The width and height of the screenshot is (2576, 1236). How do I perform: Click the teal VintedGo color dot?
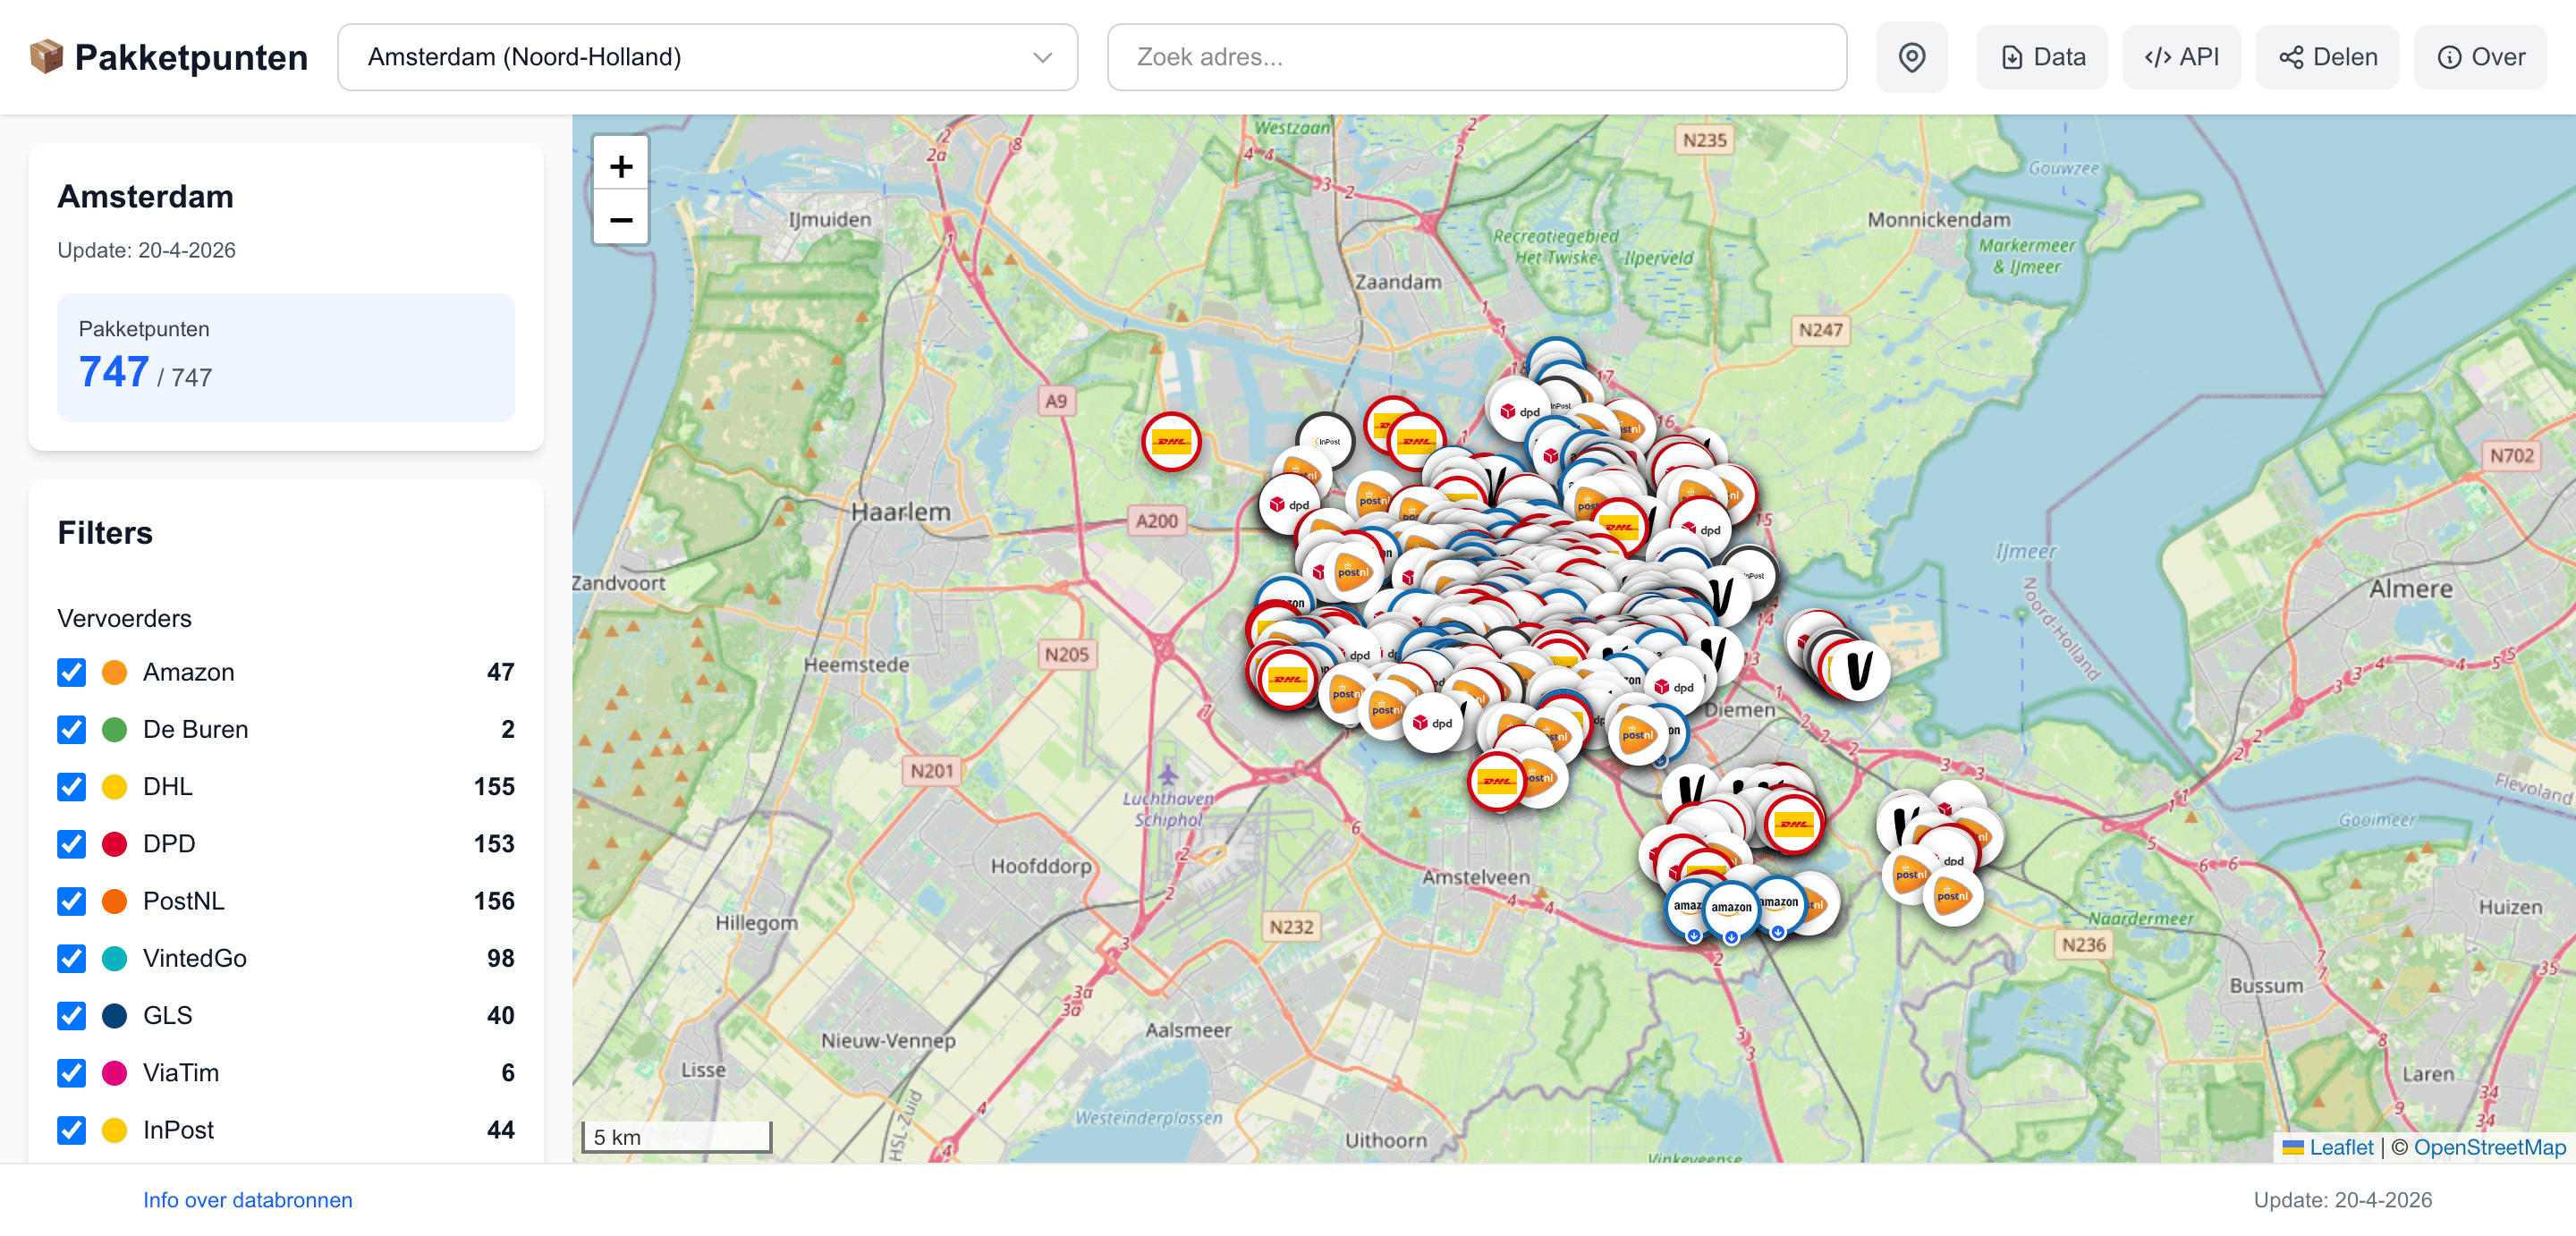[x=114, y=958]
